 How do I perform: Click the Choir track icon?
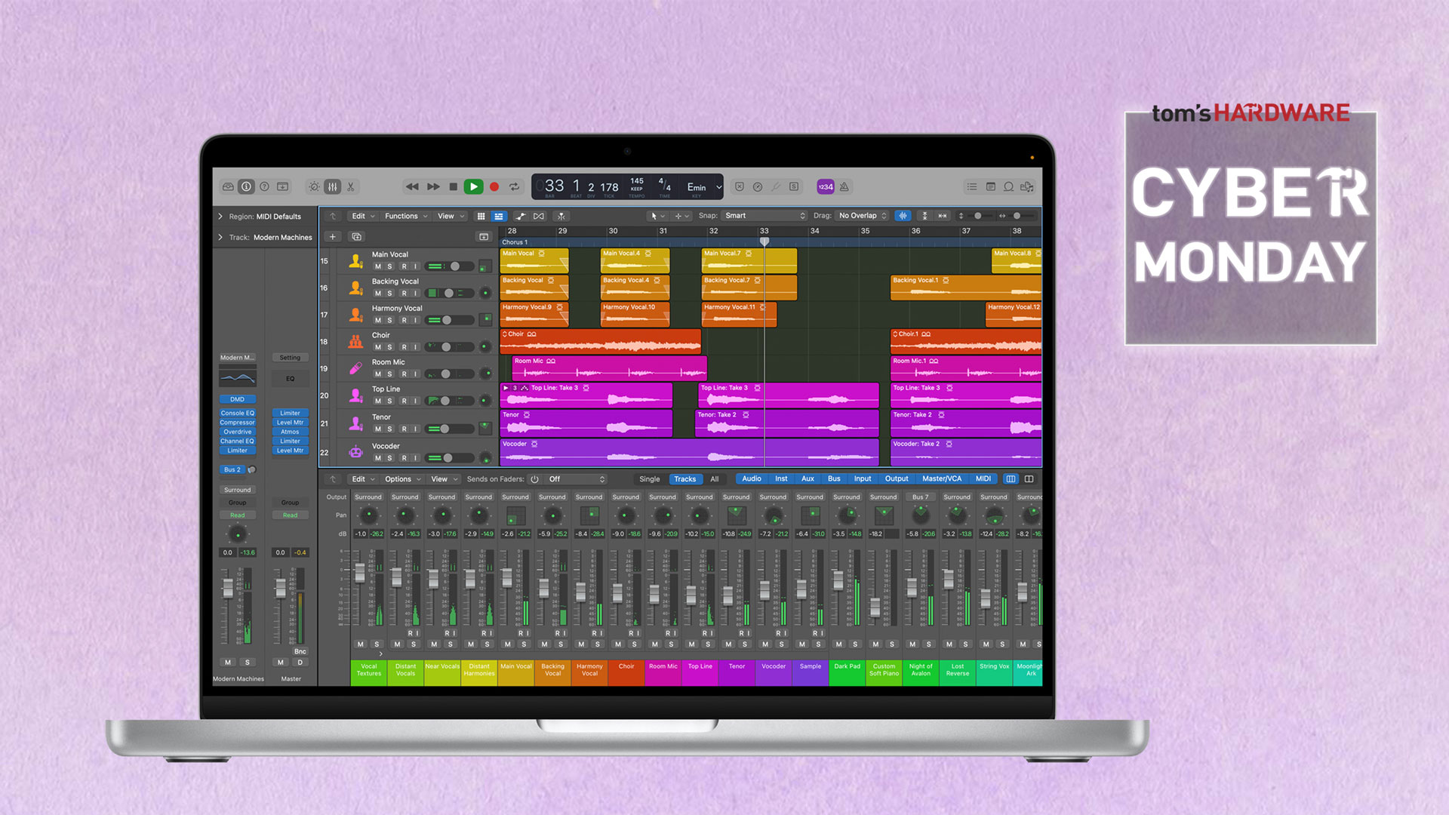click(x=355, y=342)
